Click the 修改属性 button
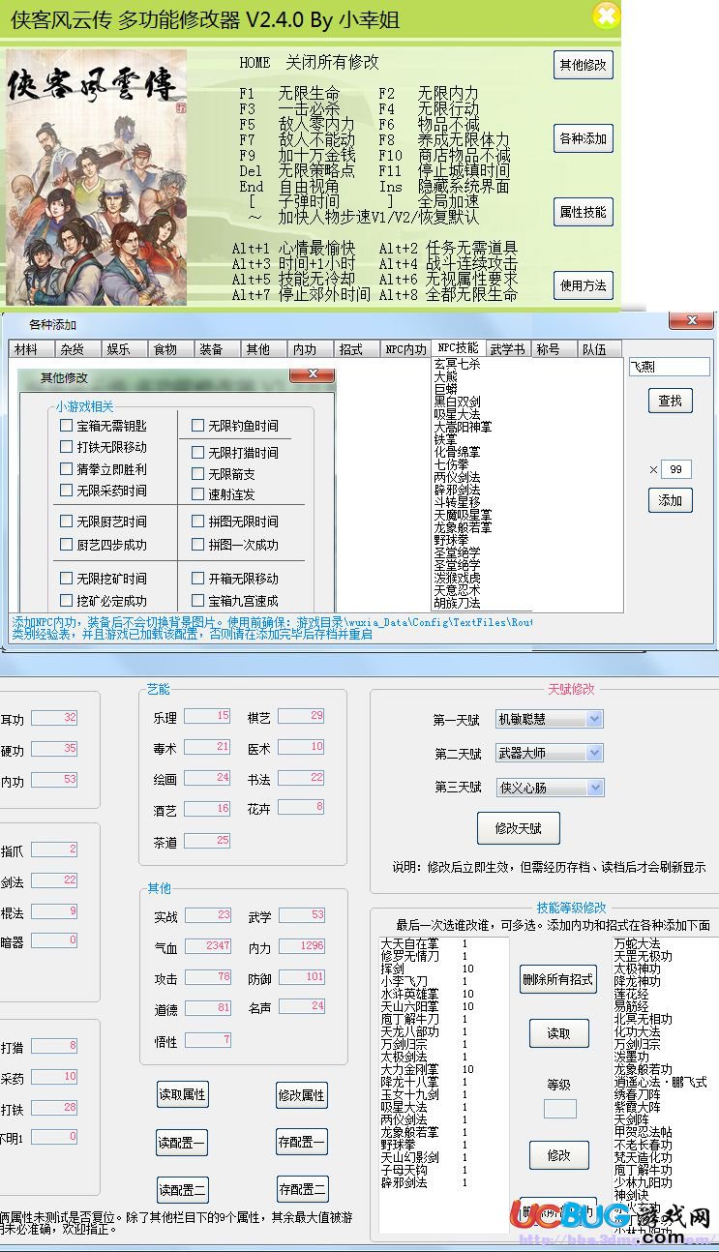This screenshot has width=719, height=1252. [x=301, y=1095]
